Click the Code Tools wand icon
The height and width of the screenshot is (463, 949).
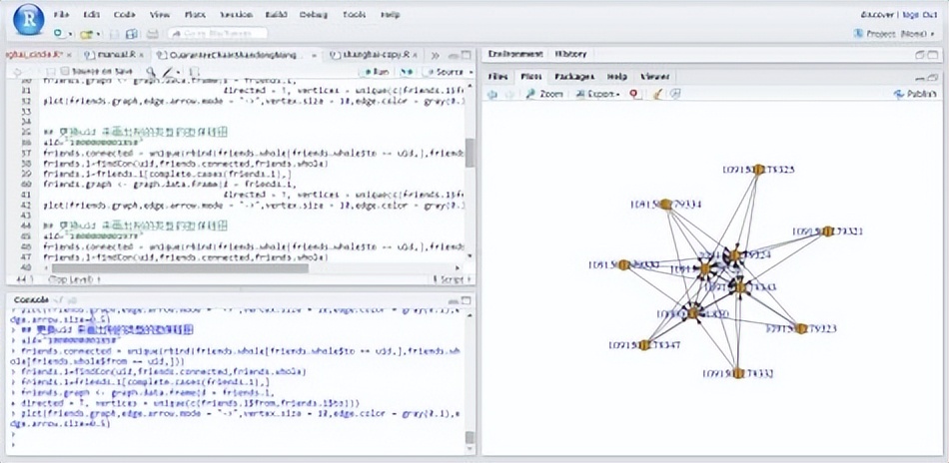point(166,71)
